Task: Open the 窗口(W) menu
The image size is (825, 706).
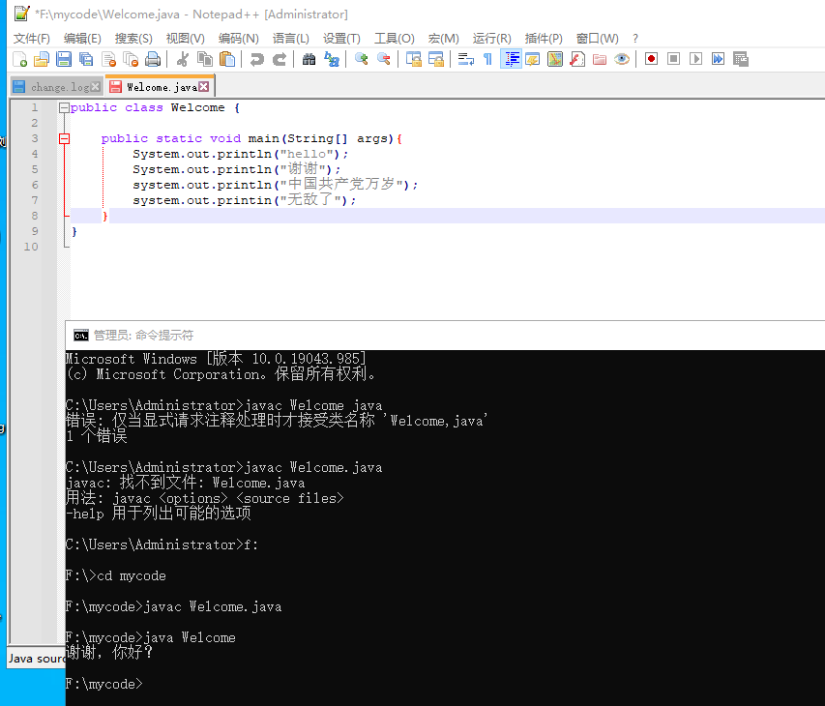Action: pos(597,39)
